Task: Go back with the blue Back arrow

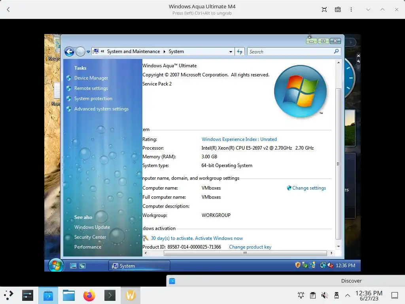Action: point(69,52)
